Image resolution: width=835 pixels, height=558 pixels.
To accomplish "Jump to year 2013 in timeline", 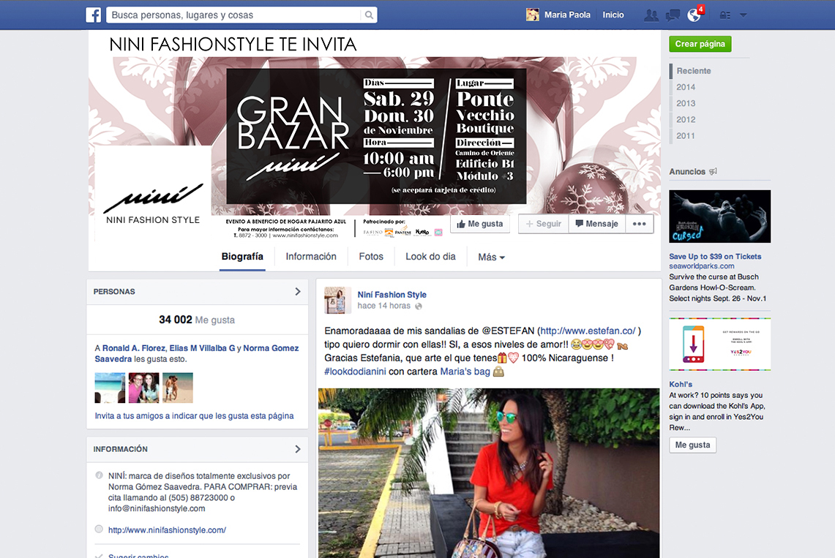I will click(x=686, y=103).
